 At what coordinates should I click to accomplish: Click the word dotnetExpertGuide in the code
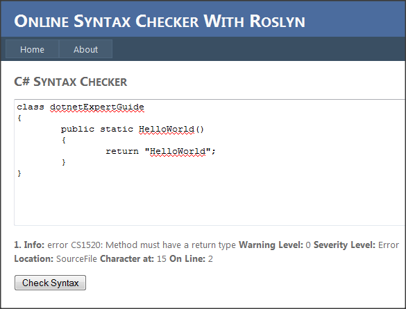[97, 107]
